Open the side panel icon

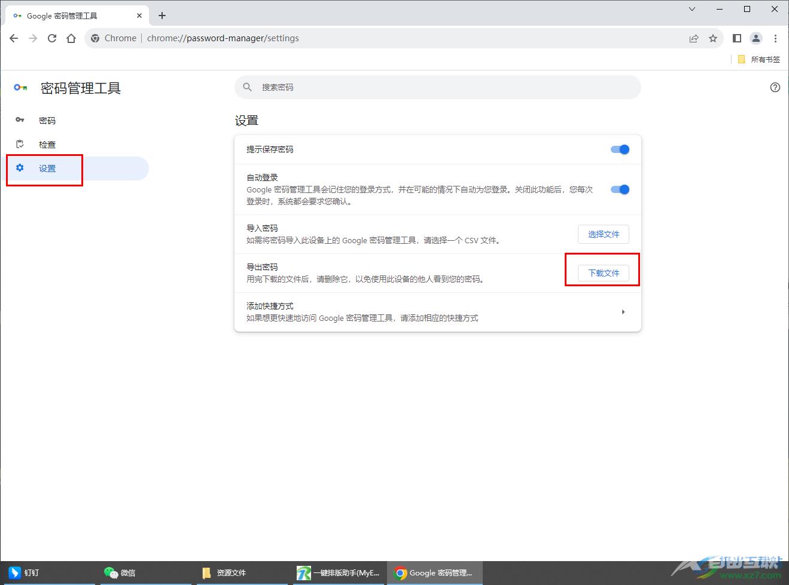737,38
